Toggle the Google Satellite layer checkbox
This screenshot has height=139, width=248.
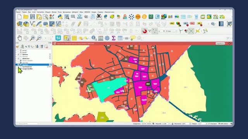[18, 69]
